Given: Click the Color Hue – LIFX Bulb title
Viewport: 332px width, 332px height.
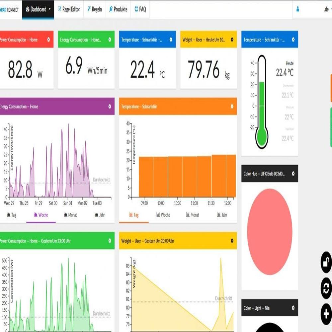Looking at the screenshot, I should click(x=264, y=174).
